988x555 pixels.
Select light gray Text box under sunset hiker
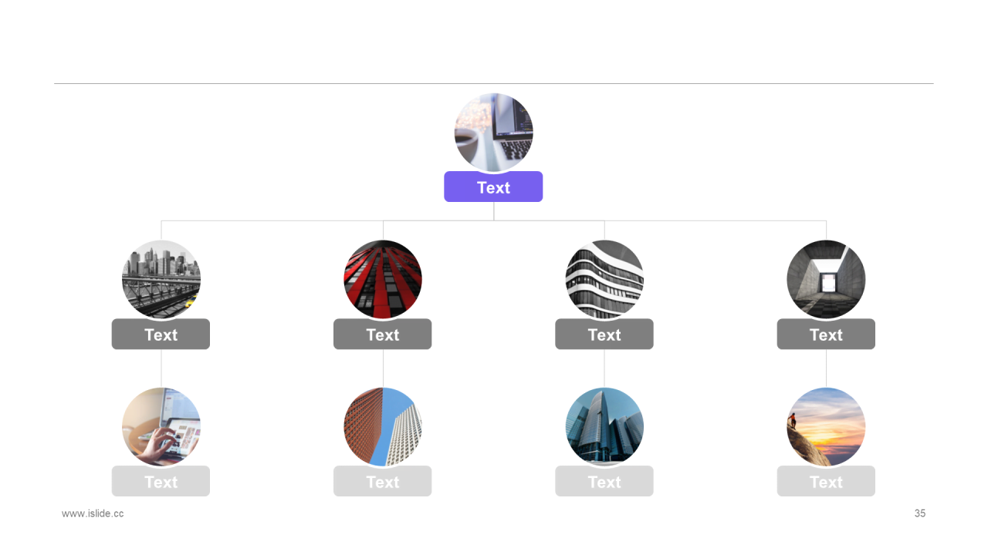click(x=826, y=481)
